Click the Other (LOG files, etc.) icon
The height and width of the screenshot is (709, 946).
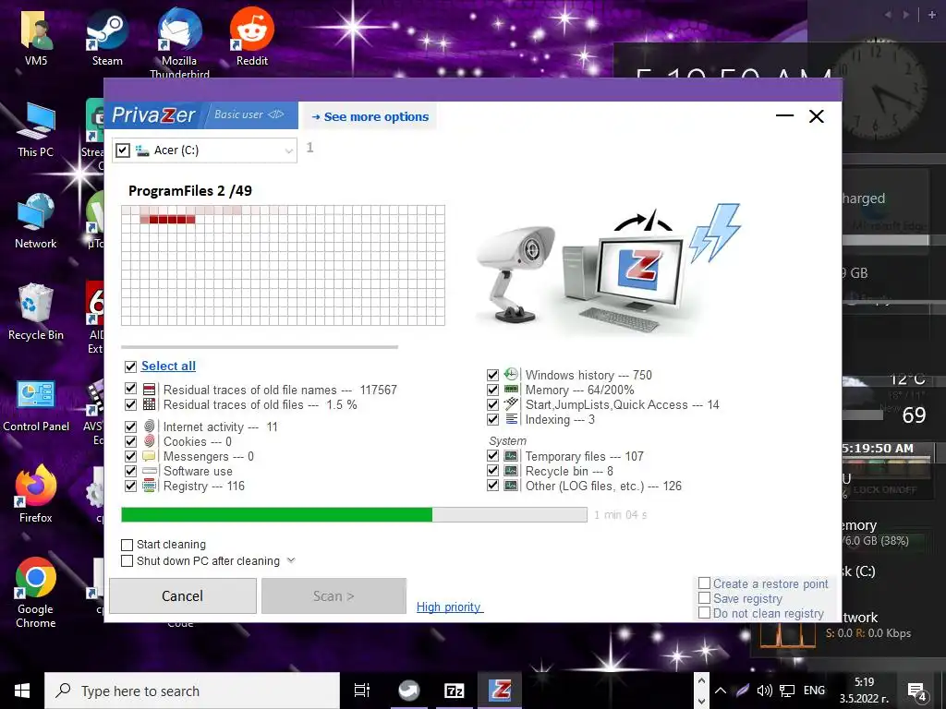(511, 486)
